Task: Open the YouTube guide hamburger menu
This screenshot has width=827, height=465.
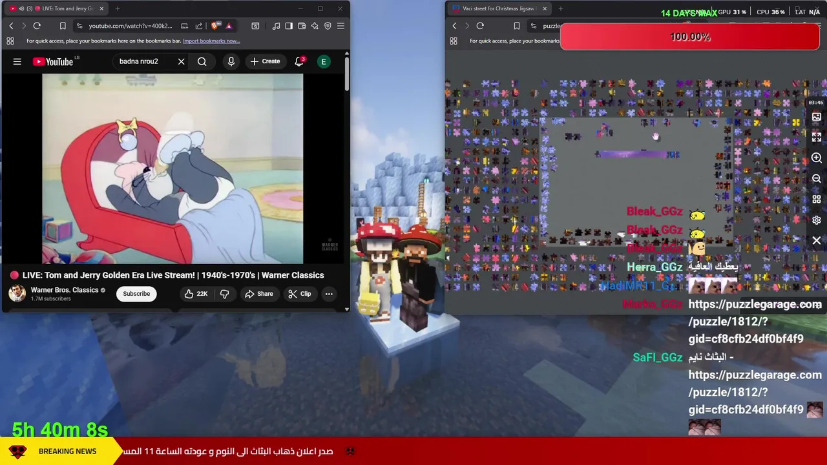Action: pyautogui.click(x=17, y=61)
